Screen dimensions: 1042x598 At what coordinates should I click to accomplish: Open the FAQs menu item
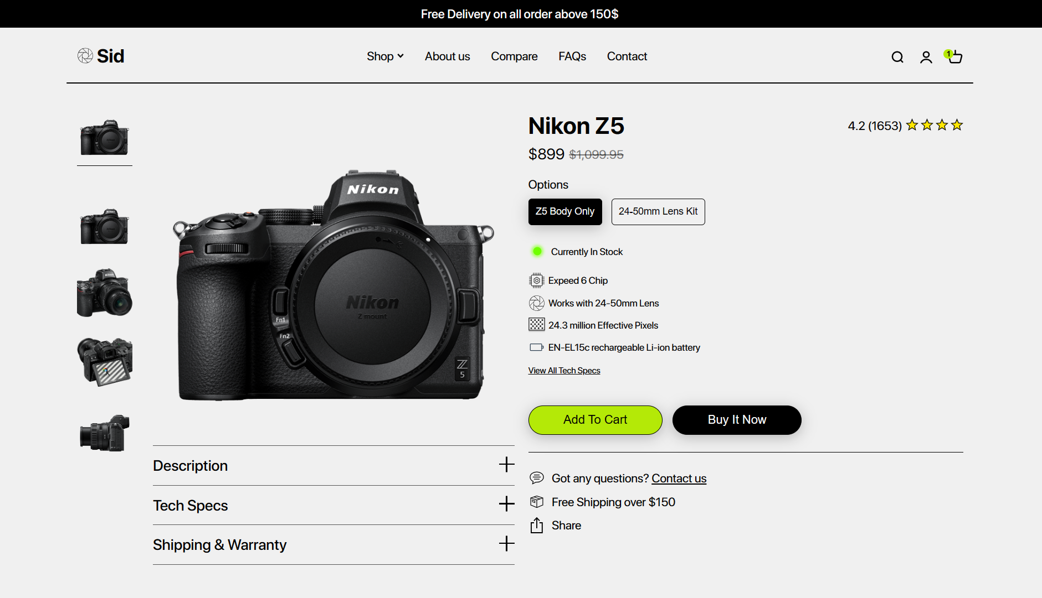click(572, 56)
